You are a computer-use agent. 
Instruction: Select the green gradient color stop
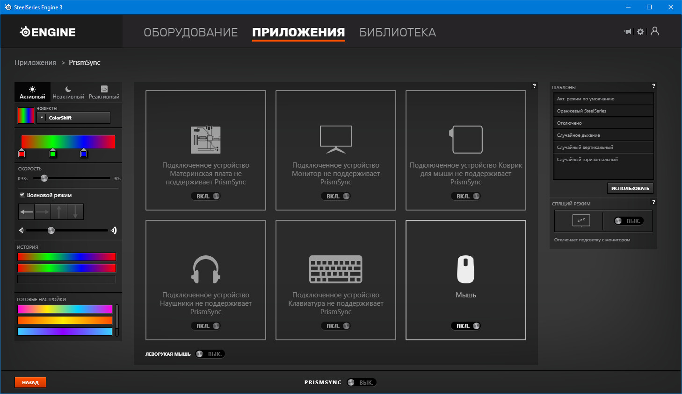(53, 153)
